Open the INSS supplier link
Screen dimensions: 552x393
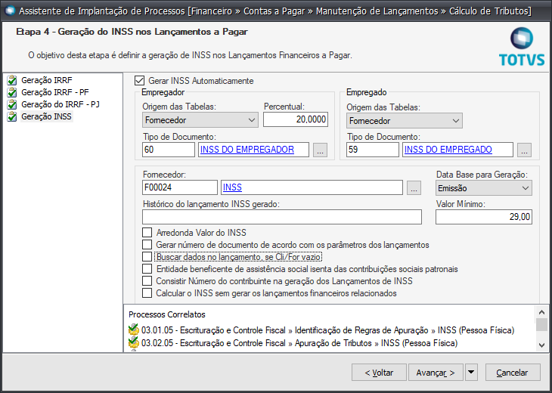232,187
